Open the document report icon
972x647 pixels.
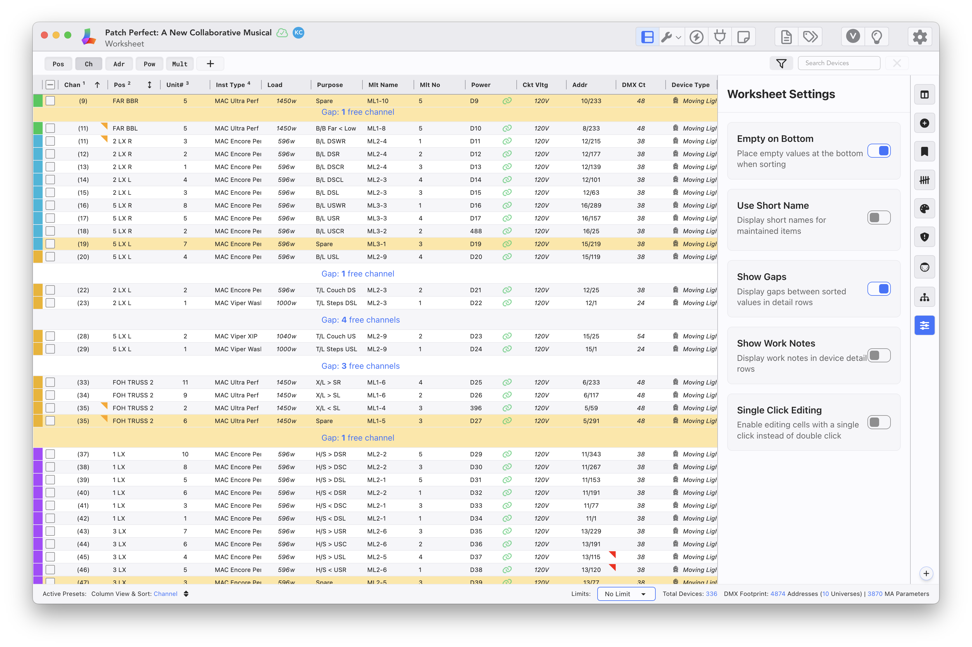point(786,37)
